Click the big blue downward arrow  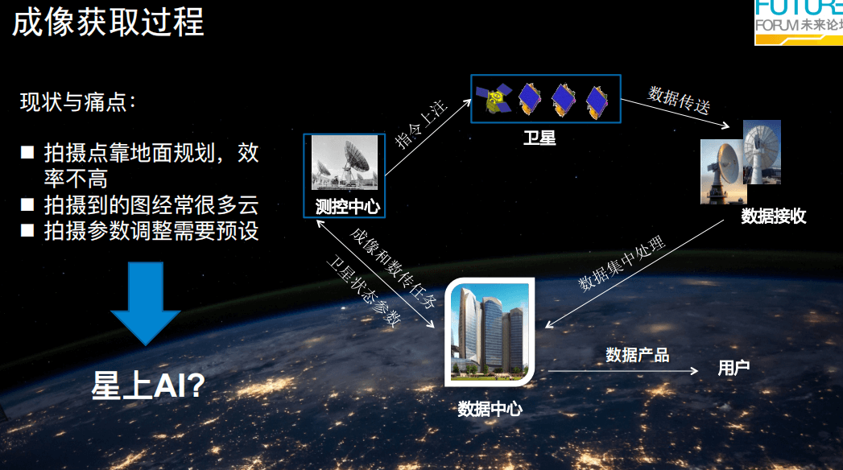[x=146, y=303]
